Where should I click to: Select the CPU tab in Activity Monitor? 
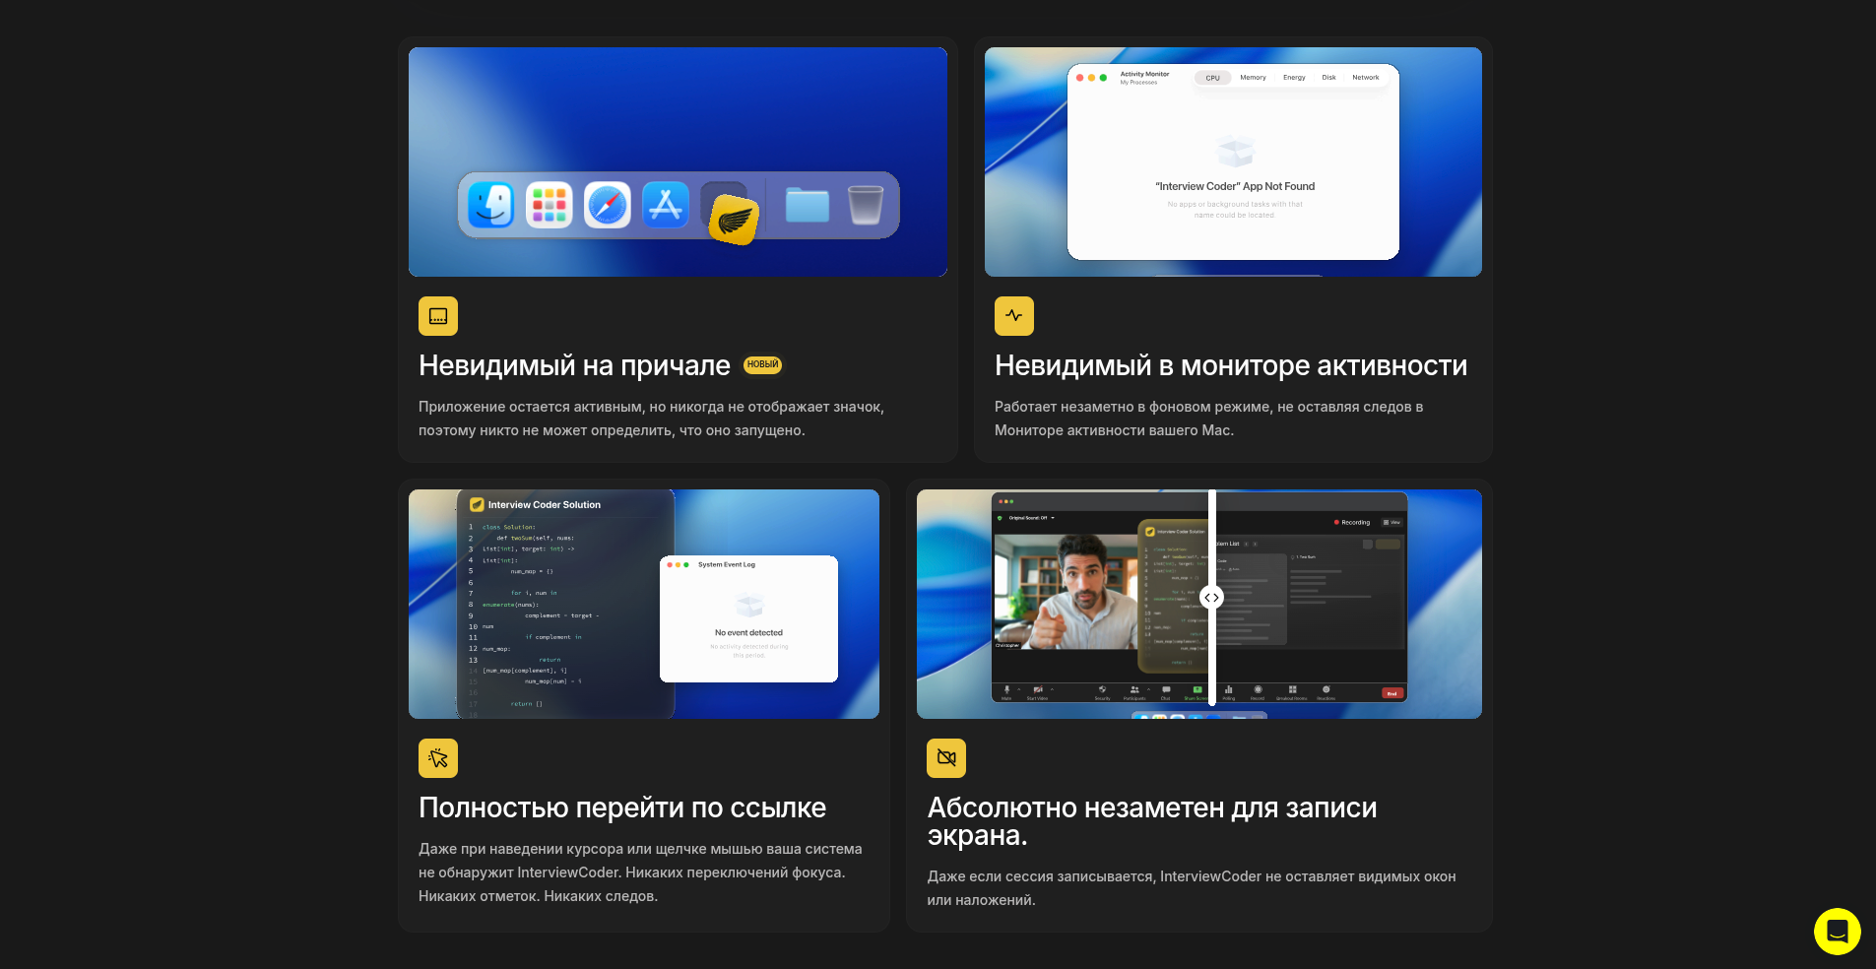(x=1212, y=78)
